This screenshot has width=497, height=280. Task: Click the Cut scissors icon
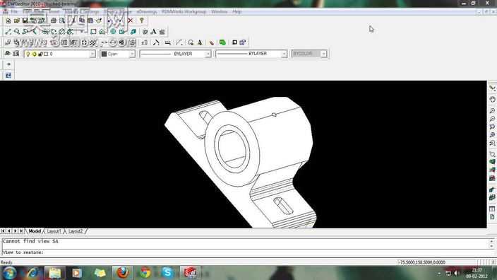73,21
